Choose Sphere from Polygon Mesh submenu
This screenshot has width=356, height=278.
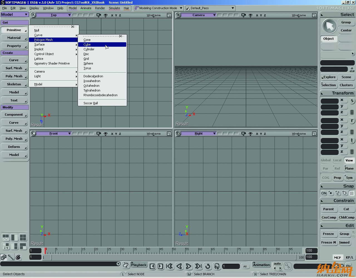click(x=102, y=63)
